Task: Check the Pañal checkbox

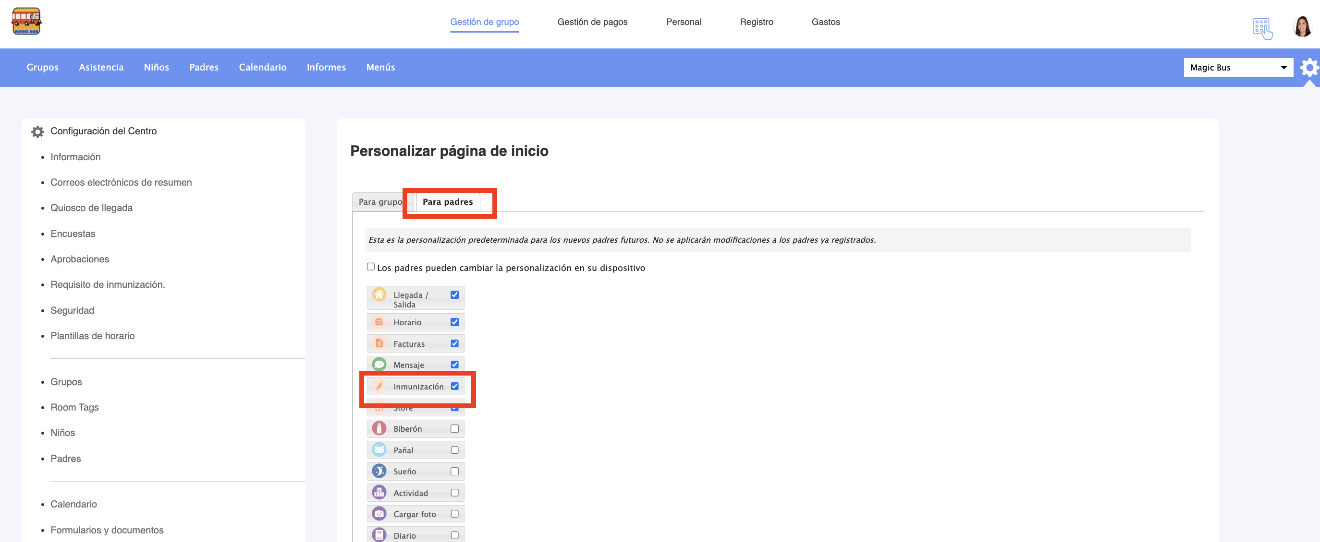Action: (x=454, y=450)
